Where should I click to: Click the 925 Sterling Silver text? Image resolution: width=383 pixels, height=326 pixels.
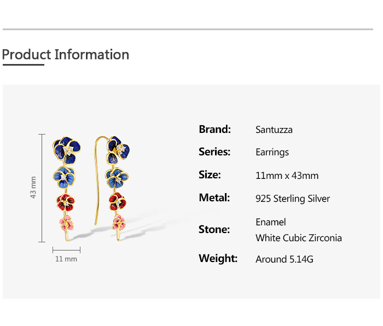click(x=293, y=199)
